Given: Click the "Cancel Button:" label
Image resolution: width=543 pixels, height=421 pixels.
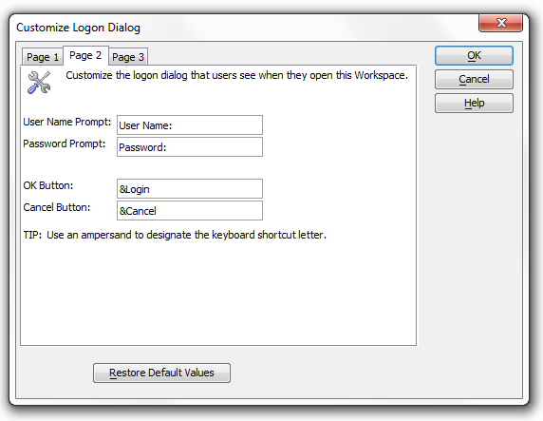Looking at the screenshot, I should tap(57, 207).
